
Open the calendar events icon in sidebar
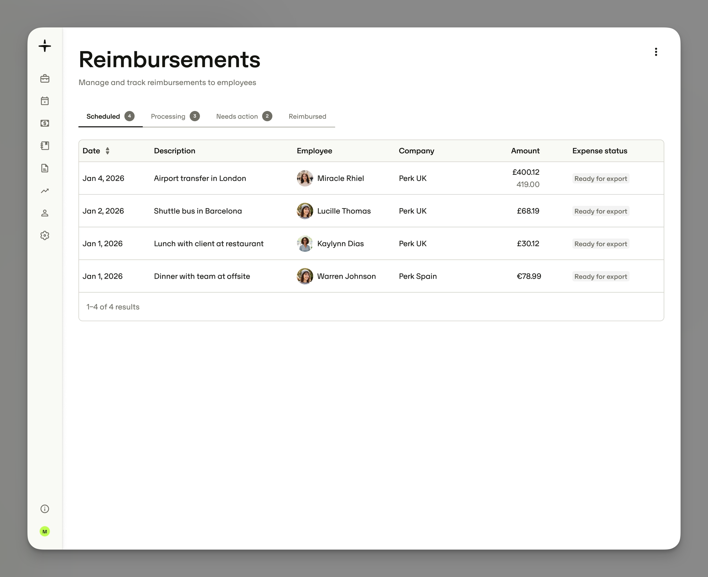click(x=45, y=101)
